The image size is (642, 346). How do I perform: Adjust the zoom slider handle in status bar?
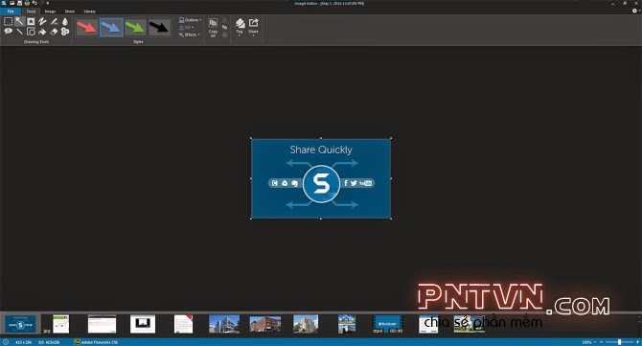619,342
